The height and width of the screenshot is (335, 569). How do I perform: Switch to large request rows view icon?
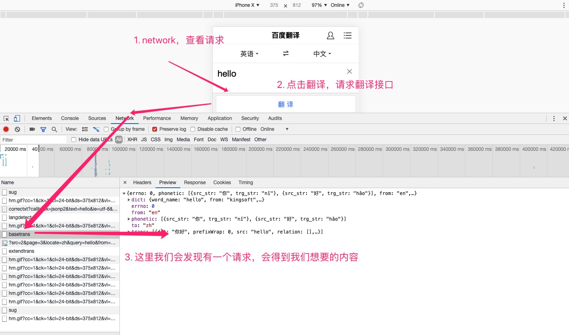tap(85, 129)
